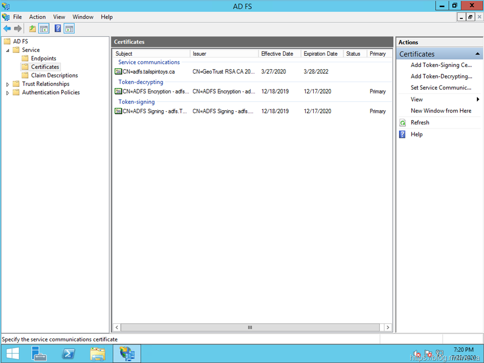The width and height of the screenshot is (484, 363).
Task: Sort certificates by Expiration Date column
Action: coord(320,54)
